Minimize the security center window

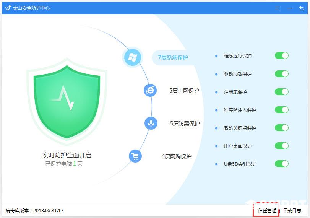(289, 9)
